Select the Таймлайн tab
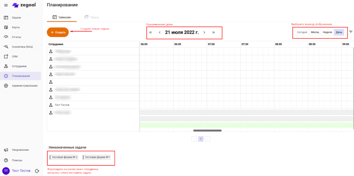Image resolution: width=354 pixels, height=176 pixels. [x=62, y=17]
